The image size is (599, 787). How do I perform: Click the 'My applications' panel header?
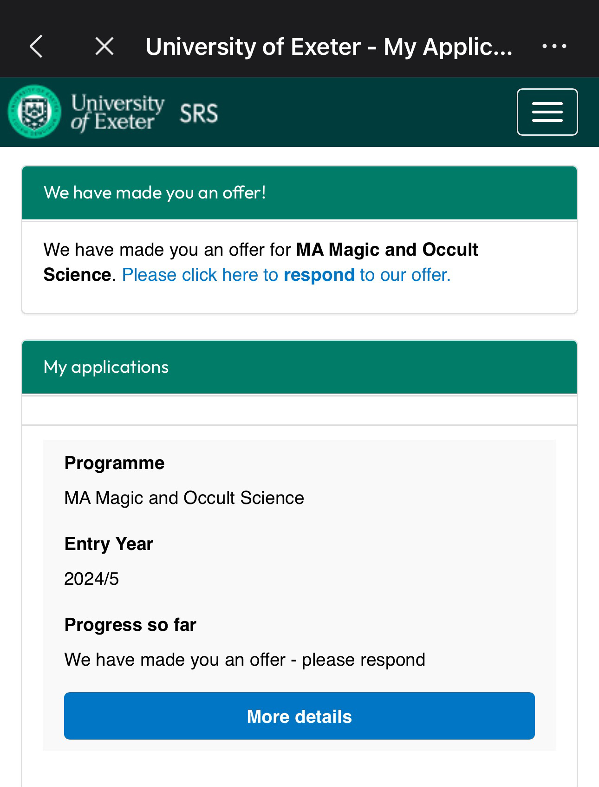[x=299, y=367]
